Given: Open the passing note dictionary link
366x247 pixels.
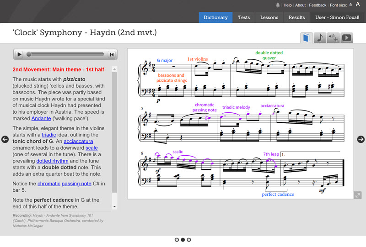Looking at the screenshot, I should [x=76, y=184].
